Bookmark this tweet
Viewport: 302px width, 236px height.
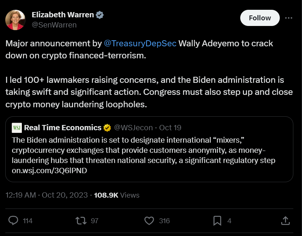click(217, 221)
